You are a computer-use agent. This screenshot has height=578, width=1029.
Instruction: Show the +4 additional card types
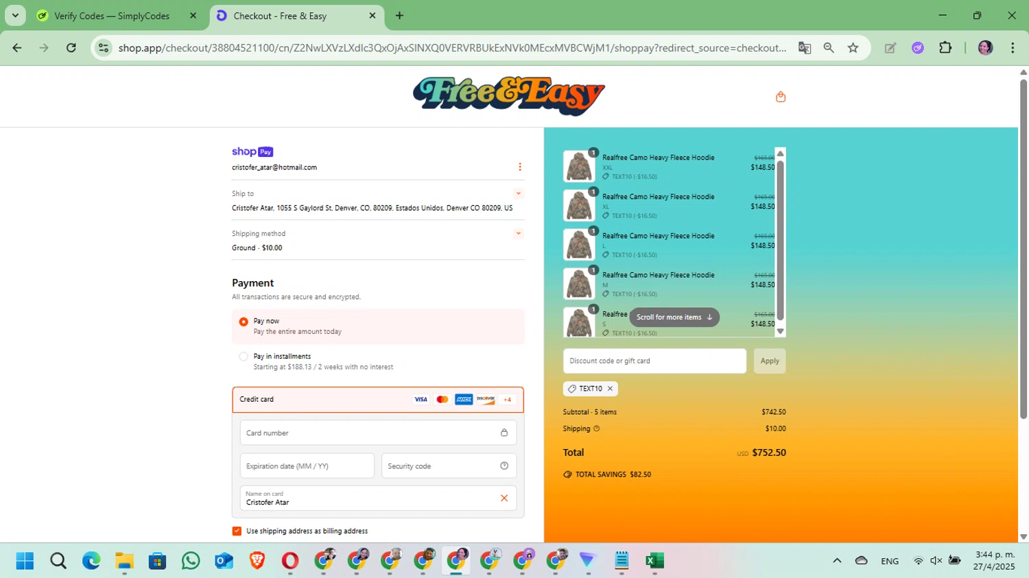[508, 399]
